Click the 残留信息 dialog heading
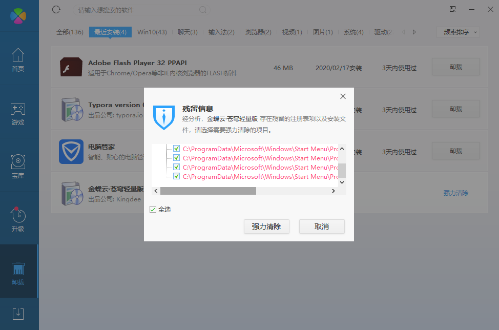The height and width of the screenshot is (330, 499). point(198,109)
